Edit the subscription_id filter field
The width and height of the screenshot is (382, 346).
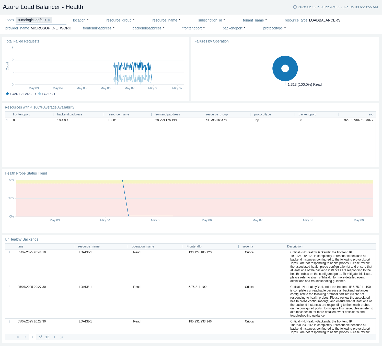click(230, 20)
